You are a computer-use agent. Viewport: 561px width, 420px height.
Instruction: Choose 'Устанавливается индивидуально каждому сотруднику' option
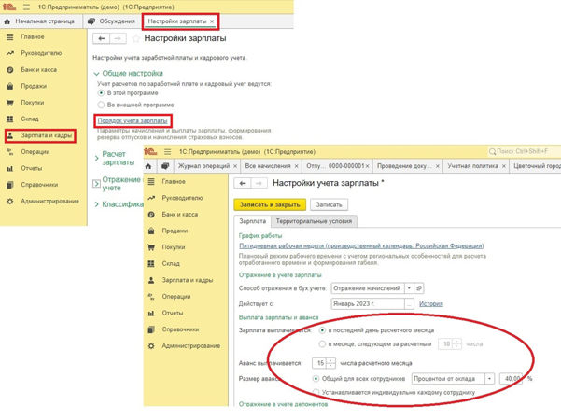click(x=316, y=392)
